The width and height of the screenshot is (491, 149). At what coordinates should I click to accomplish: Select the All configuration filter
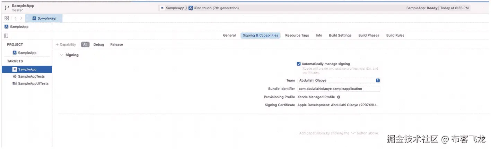[x=85, y=44]
